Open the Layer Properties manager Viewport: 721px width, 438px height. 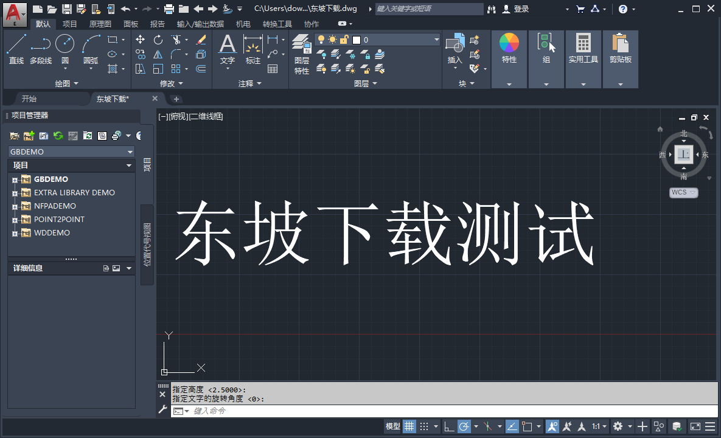(301, 44)
